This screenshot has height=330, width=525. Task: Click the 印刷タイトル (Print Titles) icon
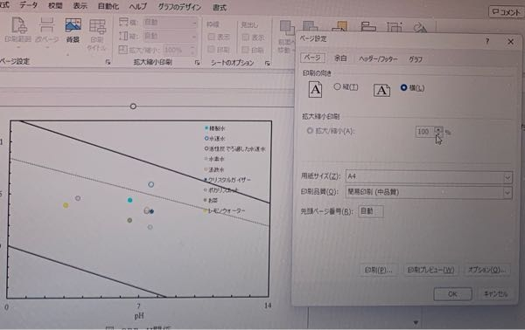point(97,26)
